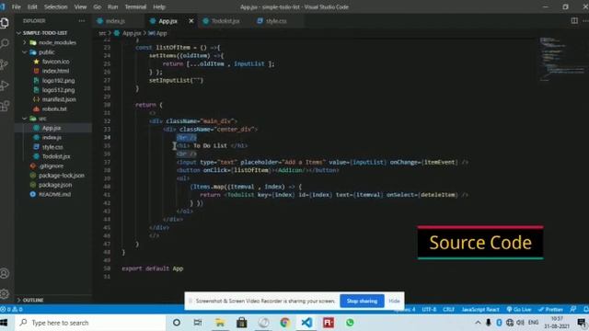
Task: Open the Extensions view
Action: (x=5, y=106)
